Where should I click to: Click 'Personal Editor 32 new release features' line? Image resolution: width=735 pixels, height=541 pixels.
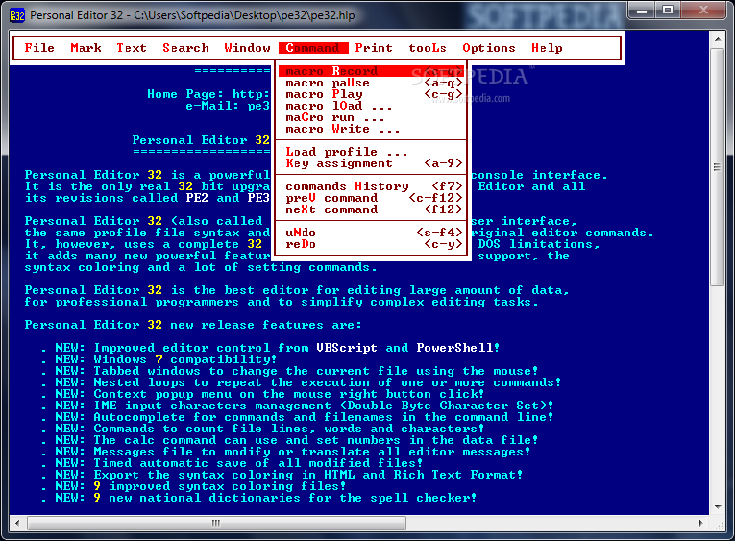(x=193, y=325)
